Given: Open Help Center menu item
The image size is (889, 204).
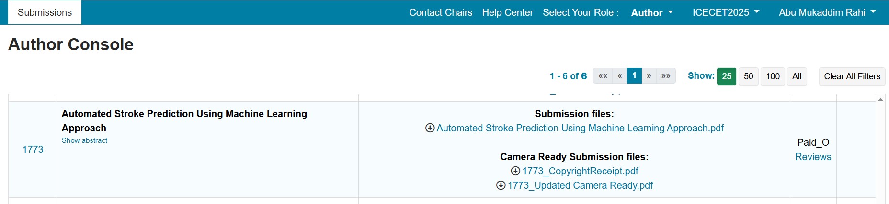Looking at the screenshot, I should [x=507, y=12].
